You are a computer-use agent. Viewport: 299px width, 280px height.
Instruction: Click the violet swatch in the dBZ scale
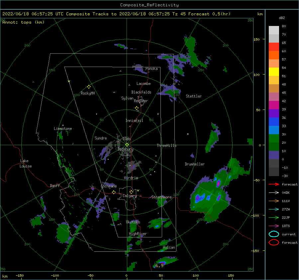(x=274, y=113)
